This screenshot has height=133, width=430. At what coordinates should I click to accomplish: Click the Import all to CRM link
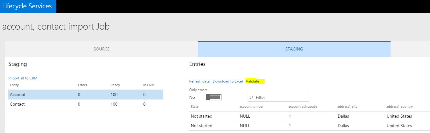click(23, 78)
